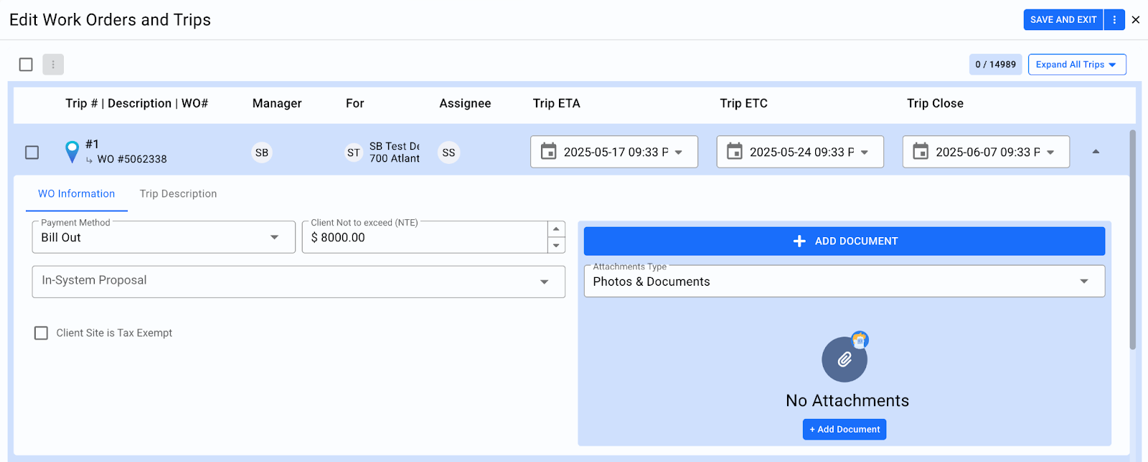Click the vertical scrollbar of the trips list
Viewport: 1148px width, 462px height.
pos(1133,239)
